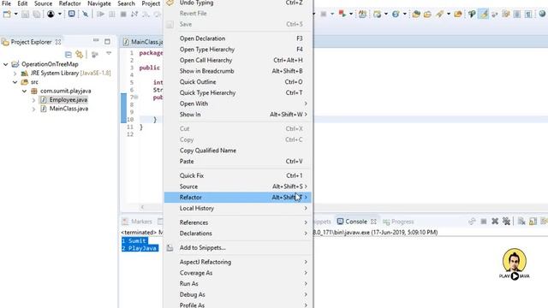Image resolution: width=548 pixels, height=308 pixels.
Task: Click the Save toolbar icon
Action: [x=25, y=15]
